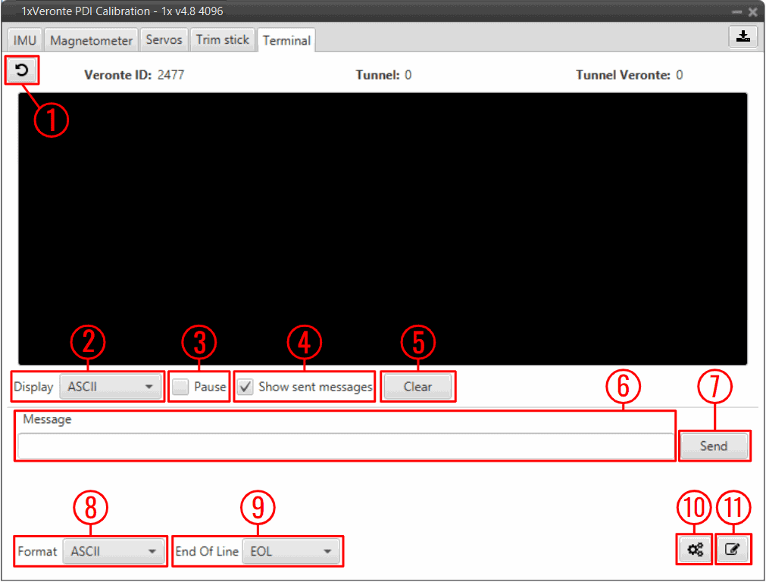Select the Trim stick tab
The width and height of the screenshot is (766, 582).
coord(222,40)
